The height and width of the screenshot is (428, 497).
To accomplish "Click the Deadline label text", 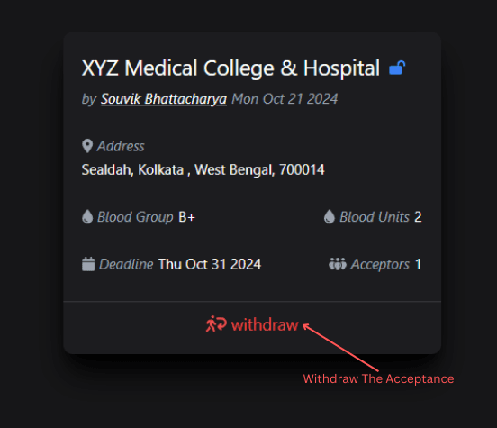I will pos(126,264).
